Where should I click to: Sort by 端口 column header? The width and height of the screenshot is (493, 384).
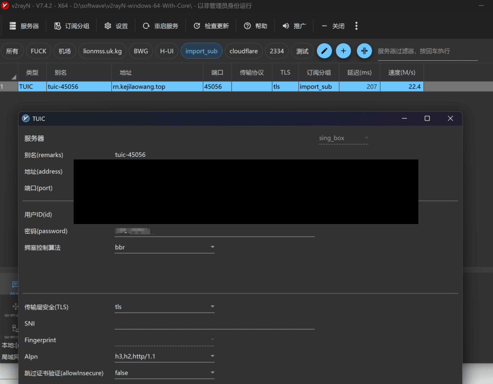coord(217,72)
